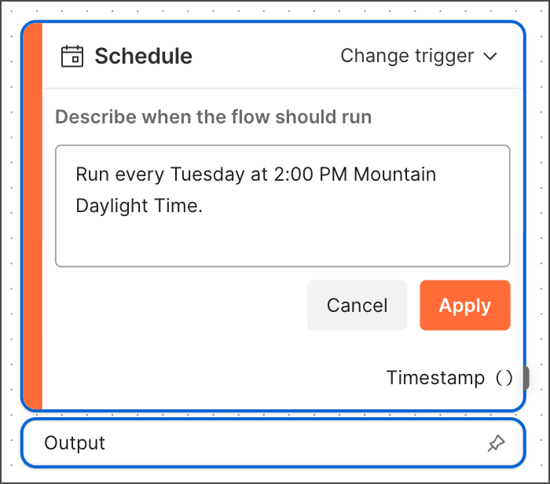Viewport: 550px width, 484px height.
Task: Click the Timestamp output field label
Action: tap(435, 378)
